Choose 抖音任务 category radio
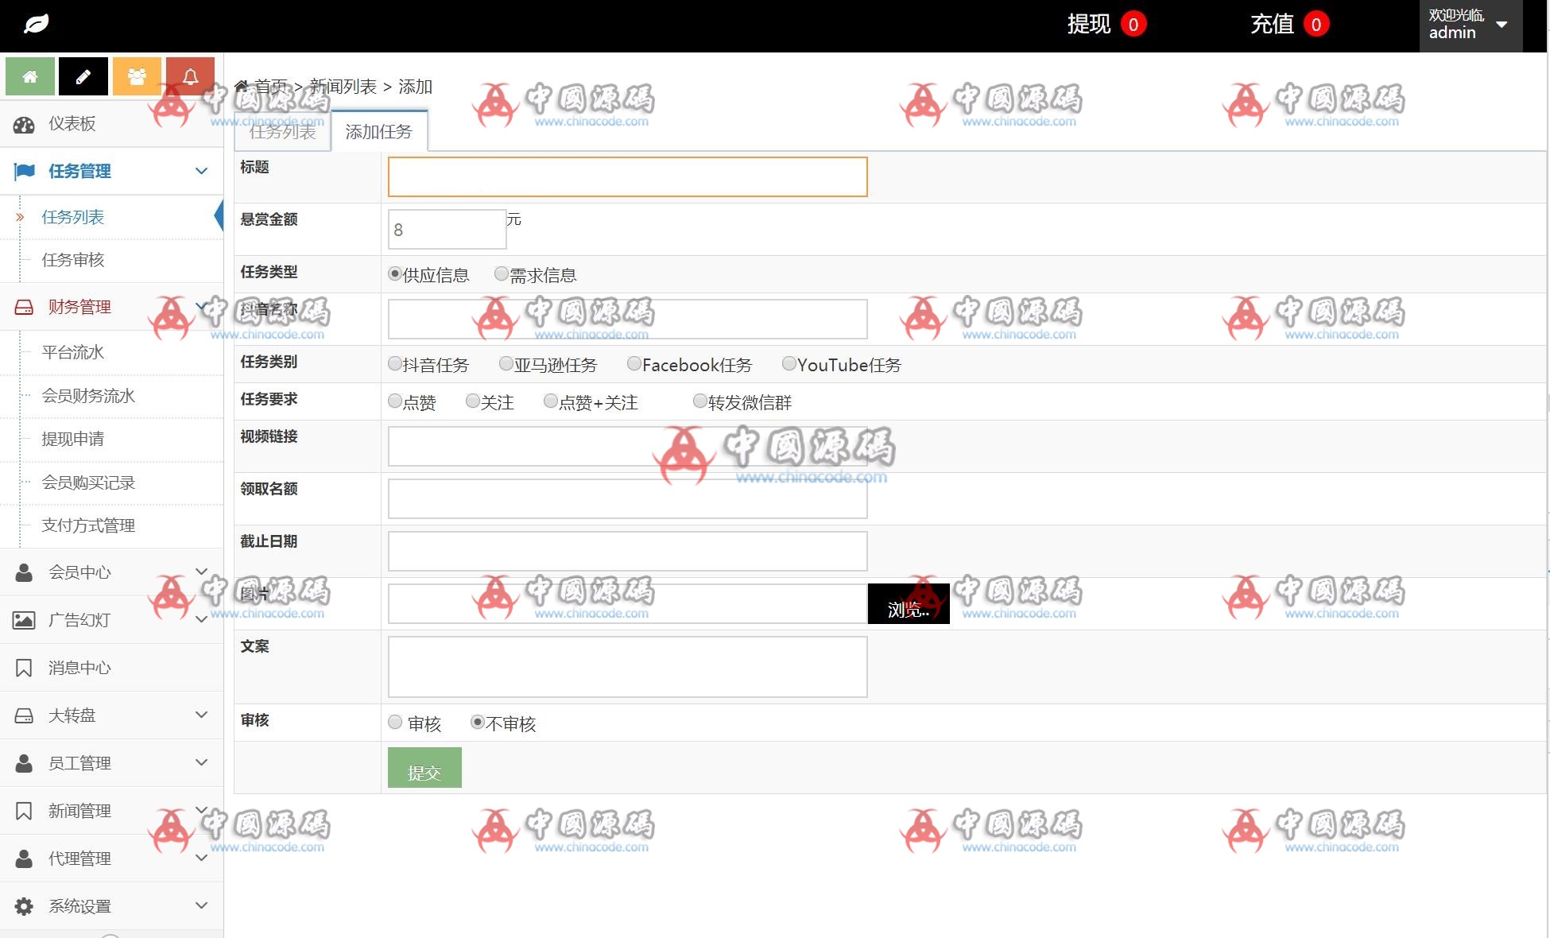Viewport: 1550px width, 938px height. pos(395,363)
